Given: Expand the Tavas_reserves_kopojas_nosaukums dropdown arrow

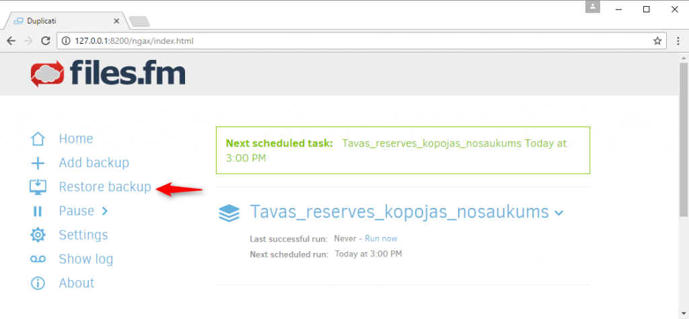Looking at the screenshot, I should (559, 213).
